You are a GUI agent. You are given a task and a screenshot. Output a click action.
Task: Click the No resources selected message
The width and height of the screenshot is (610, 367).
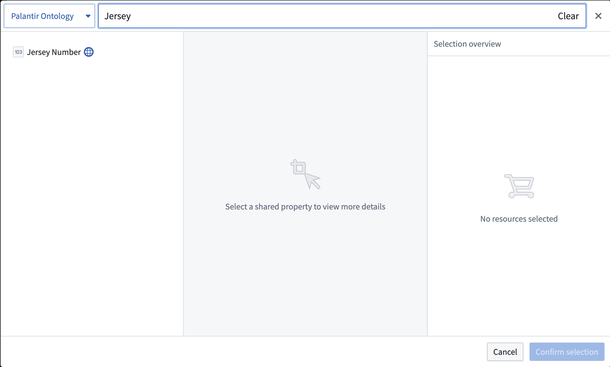pos(519,219)
